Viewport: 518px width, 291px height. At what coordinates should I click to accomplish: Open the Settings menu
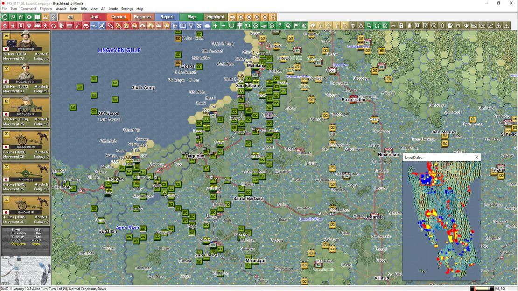(x=127, y=9)
